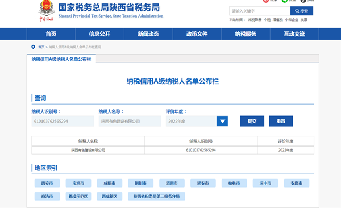This screenshot has width=341, height=208.
Task: Click hot word 增值税
Action: (278, 20)
